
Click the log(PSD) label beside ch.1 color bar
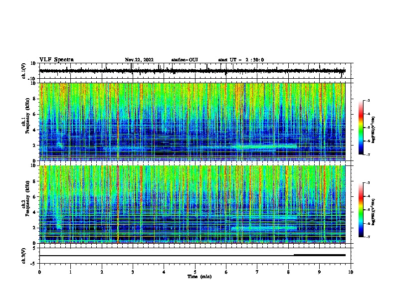(x=374, y=130)
